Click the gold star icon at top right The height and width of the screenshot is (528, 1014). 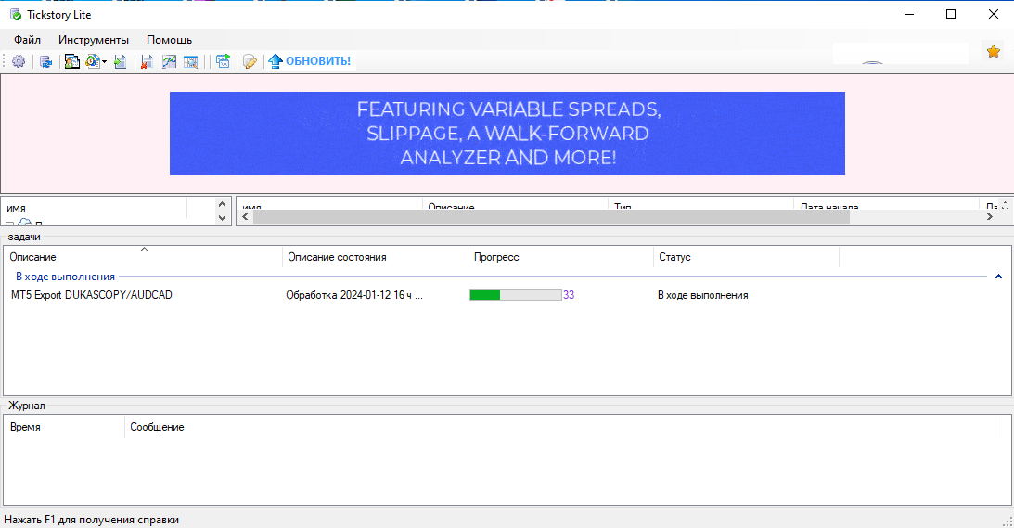click(x=994, y=51)
